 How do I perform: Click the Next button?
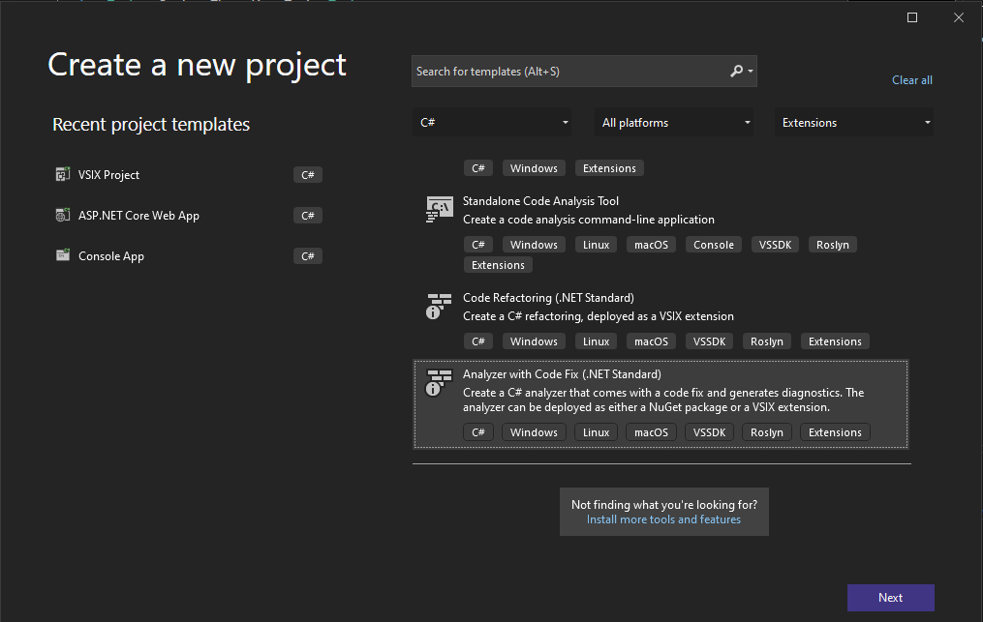tap(890, 597)
